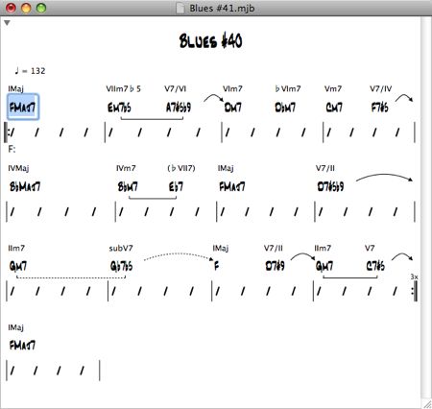Click the document proxy icon in title bar
The height and width of the screenshot is (409, 432).
180,8
